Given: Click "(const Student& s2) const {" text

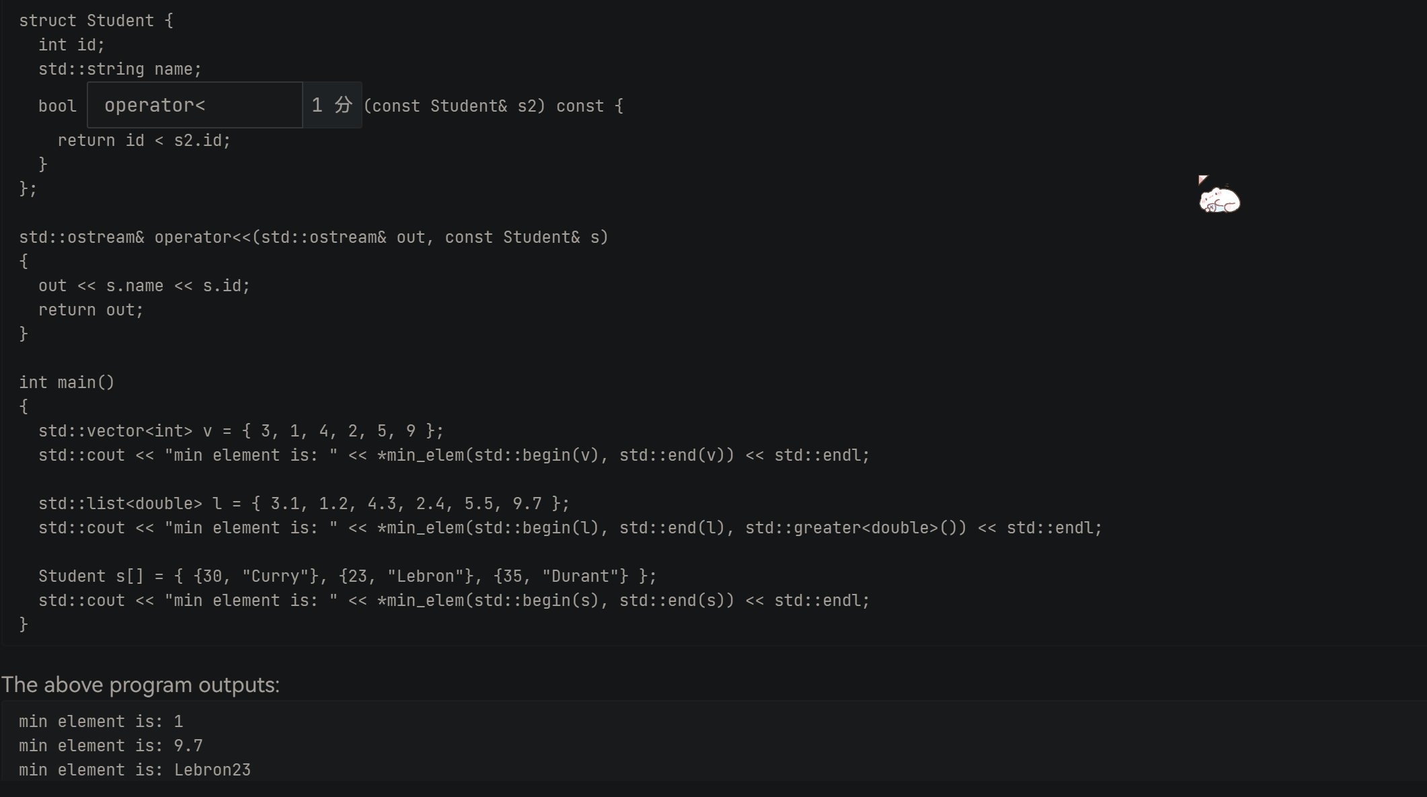Looking at the screenshot, I should click(x=493, y=106).
